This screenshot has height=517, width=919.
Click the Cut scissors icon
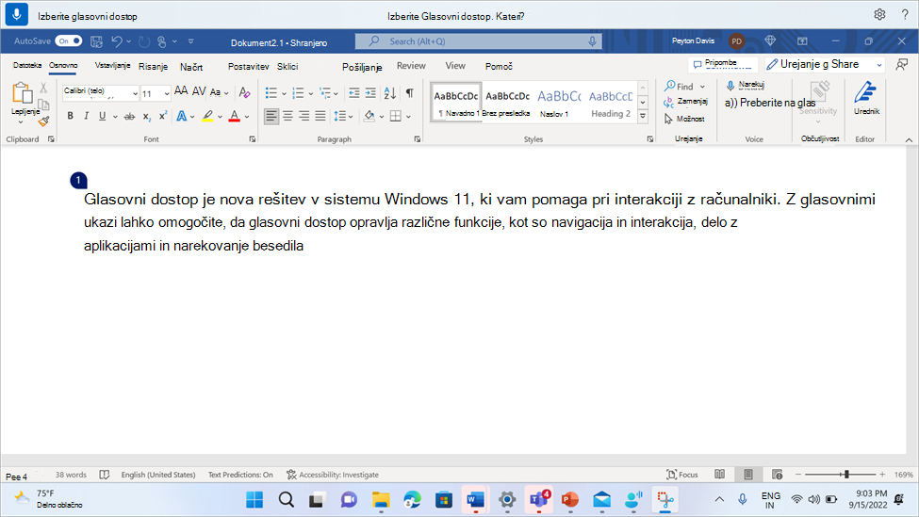(x=43, y=89)
